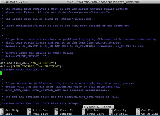Click the Cut Text shortcut
The width and height of the screenshot is (160, 116).
coord(91,110)
